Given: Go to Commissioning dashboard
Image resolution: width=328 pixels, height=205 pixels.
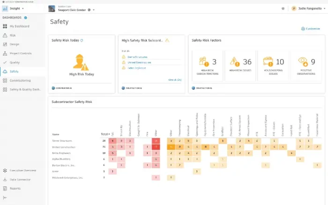Looking at the screenshot, I should [20, 81].
